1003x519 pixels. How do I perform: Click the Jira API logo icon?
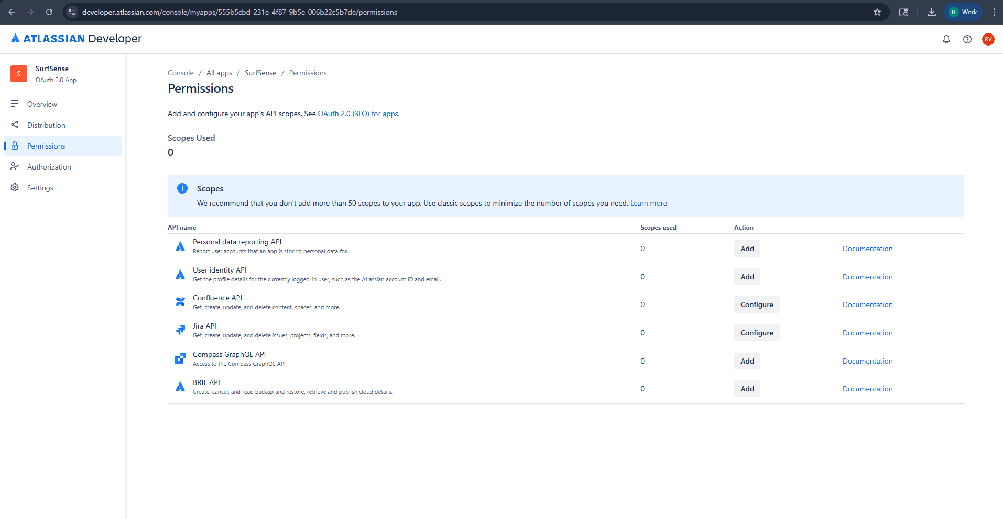pos(180,330)
